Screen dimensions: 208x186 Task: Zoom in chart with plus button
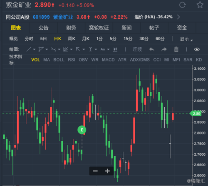tap(107, 171)
